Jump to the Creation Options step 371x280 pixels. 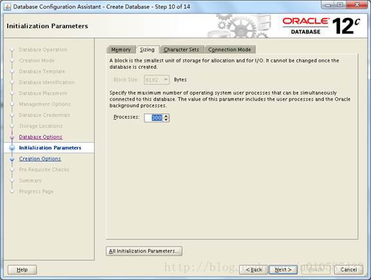40,159
